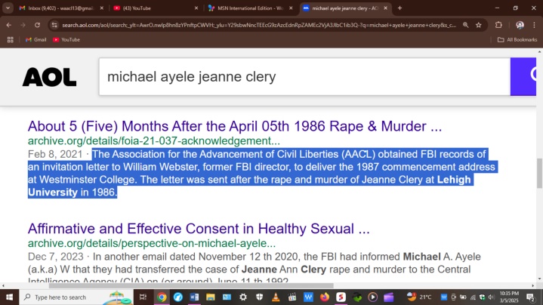Open the Gmail bookmark

point(35,40)
